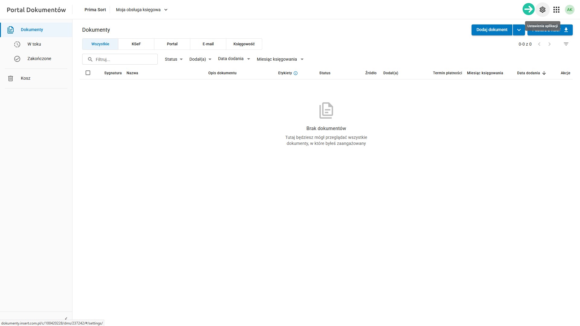Collapse the sidebar with bottom chevron
The height and width of the screenshot is (326, 580).
tap(66, 318)
